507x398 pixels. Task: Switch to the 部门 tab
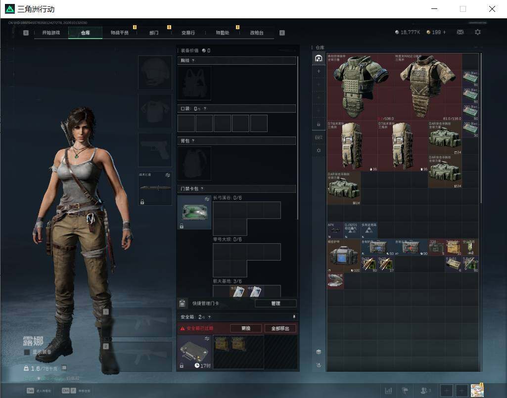tap(154, 33)
